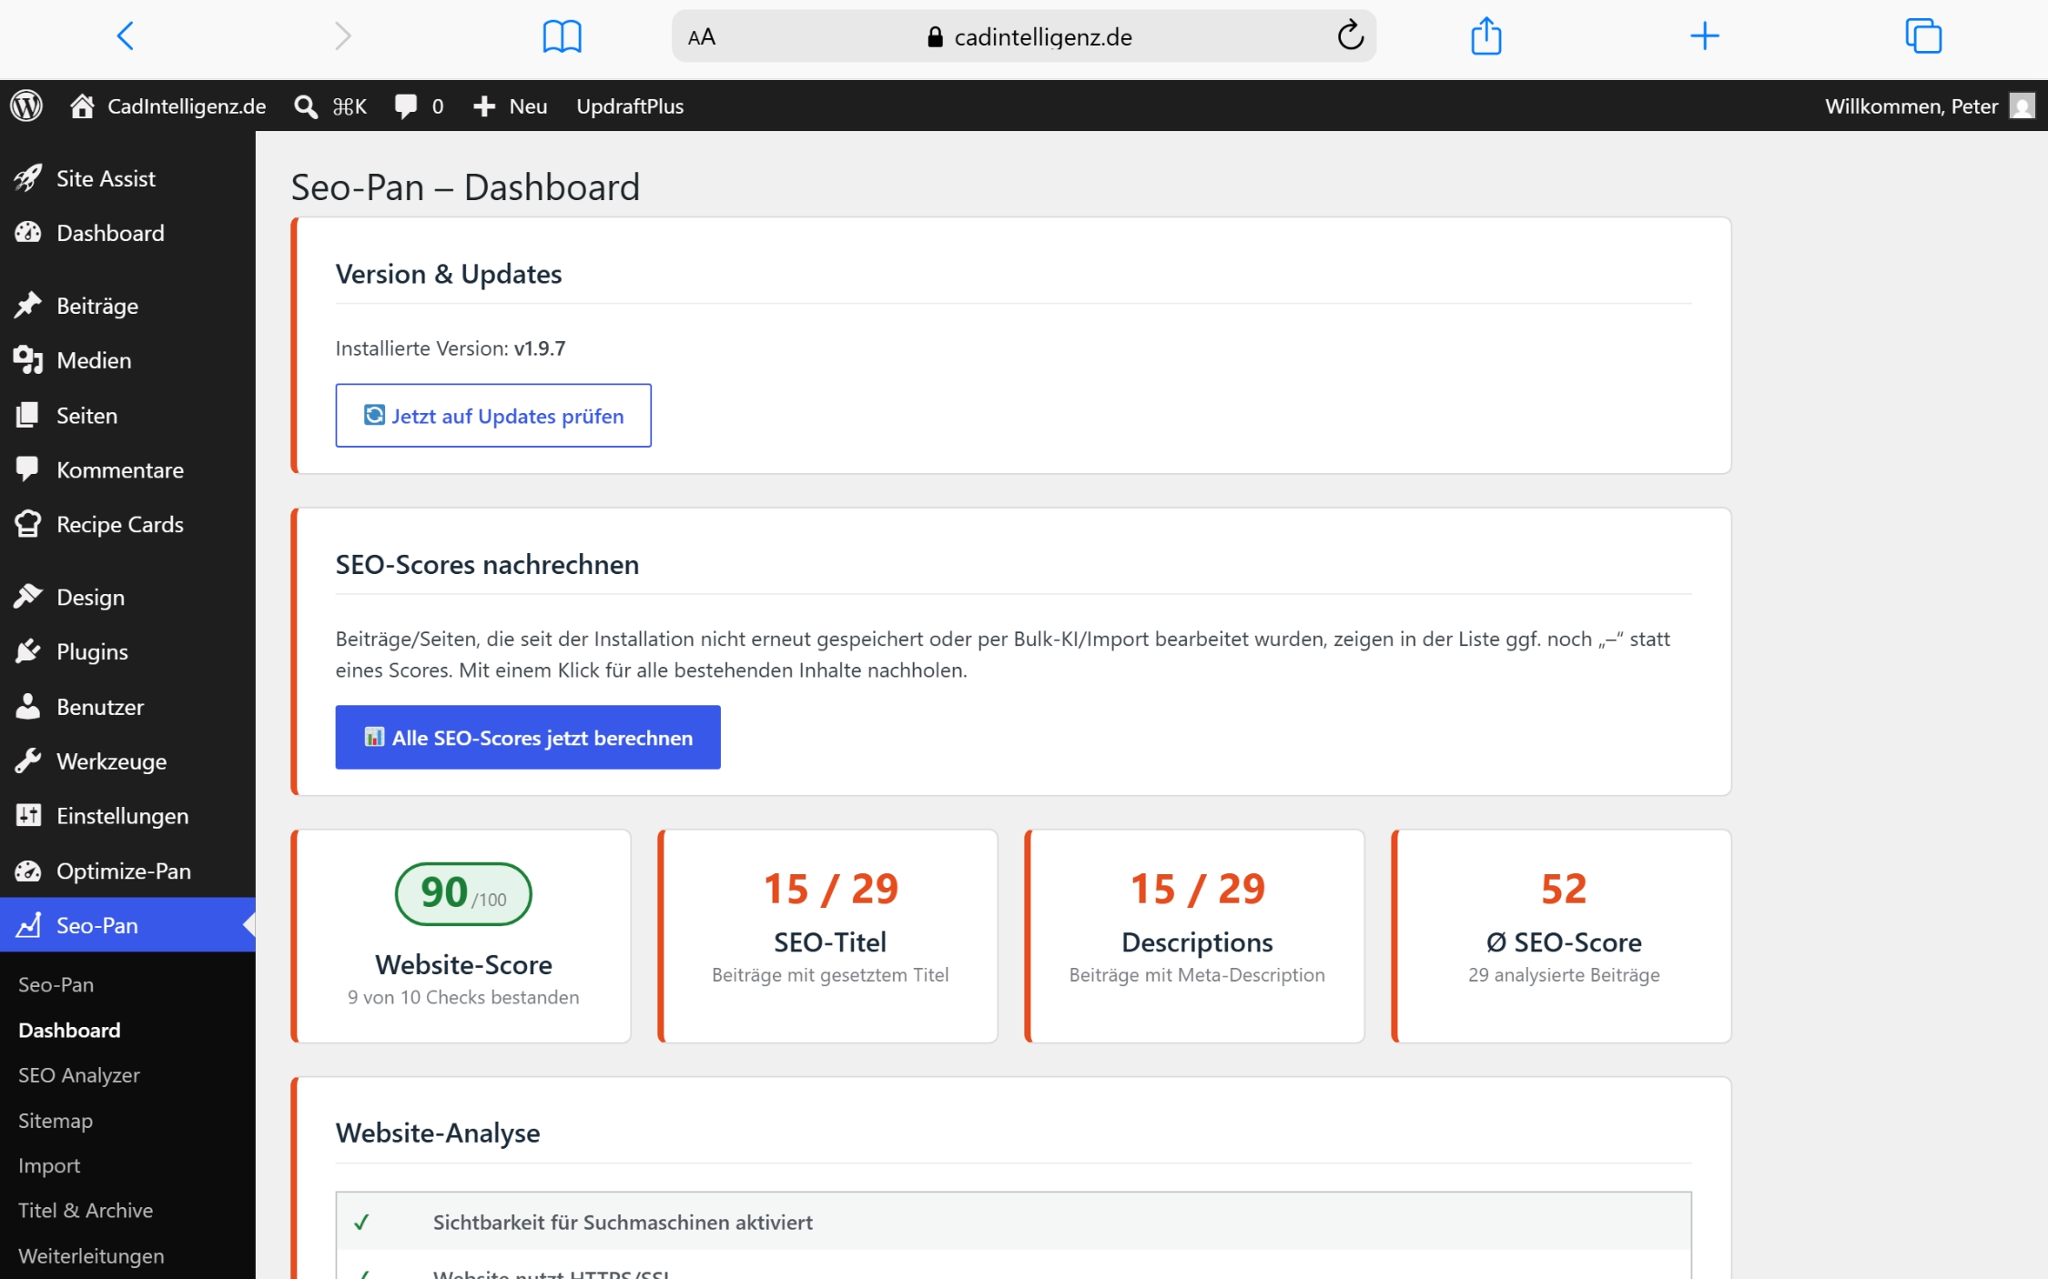Click the 'Seo-Pan – Dashboard' heading
The image size is (2048, 1279).
pos(465,187)
